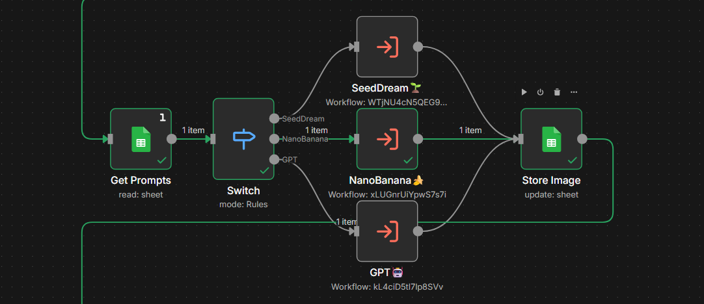
Task: Click '1 item' label between Get Prompts and Switch
Action: 193,130
